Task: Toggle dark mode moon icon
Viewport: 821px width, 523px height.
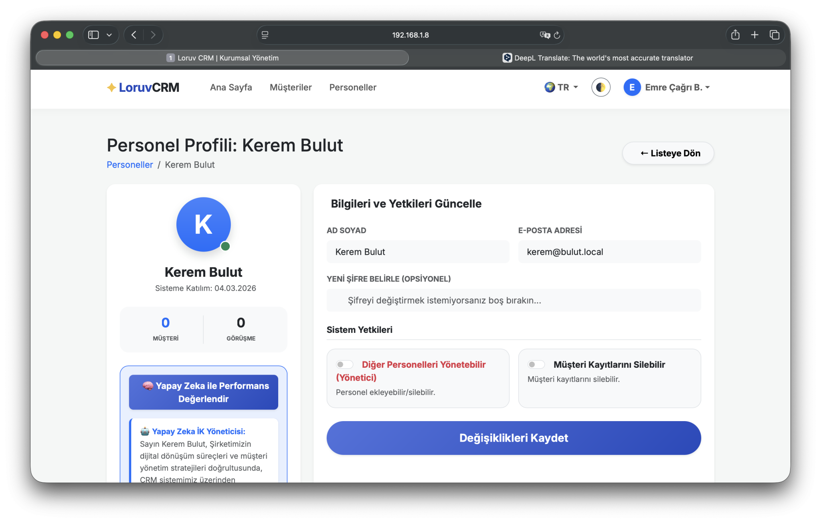Action: pos(601,87)
